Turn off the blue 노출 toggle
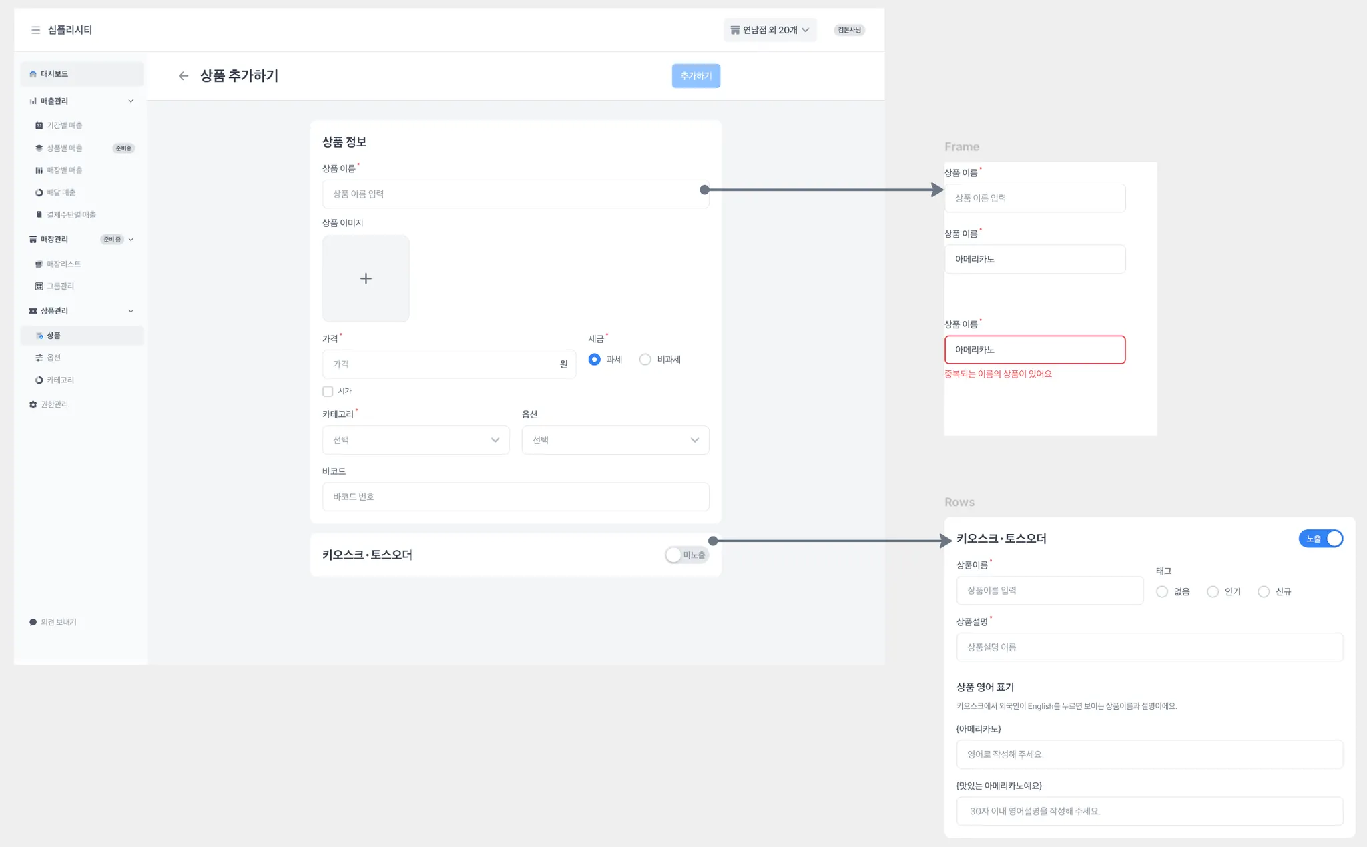 [1320, 539]
